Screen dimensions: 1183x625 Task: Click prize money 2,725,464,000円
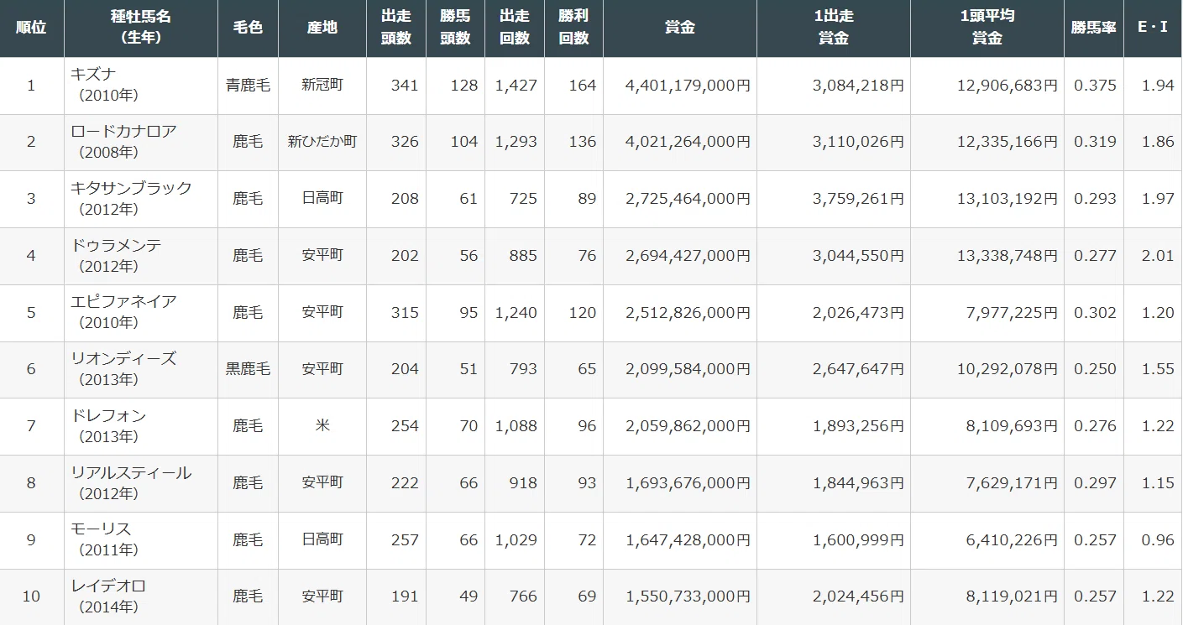pyautogui.click(x=688, y=199)
